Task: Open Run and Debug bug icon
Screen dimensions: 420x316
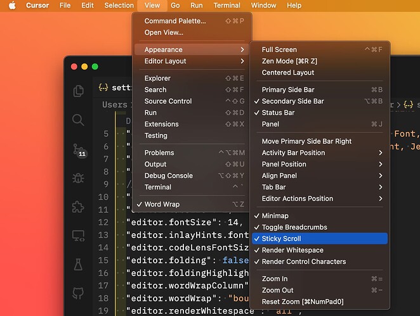Action: click(78, 178)
